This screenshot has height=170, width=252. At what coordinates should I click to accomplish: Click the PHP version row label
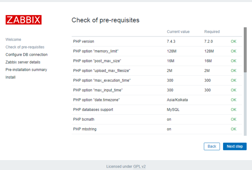pos(83,41)
